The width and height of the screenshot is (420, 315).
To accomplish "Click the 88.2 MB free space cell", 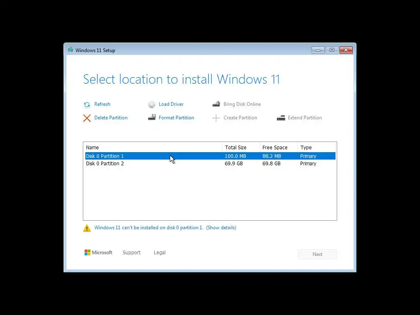I will click(x=272, y=156).
